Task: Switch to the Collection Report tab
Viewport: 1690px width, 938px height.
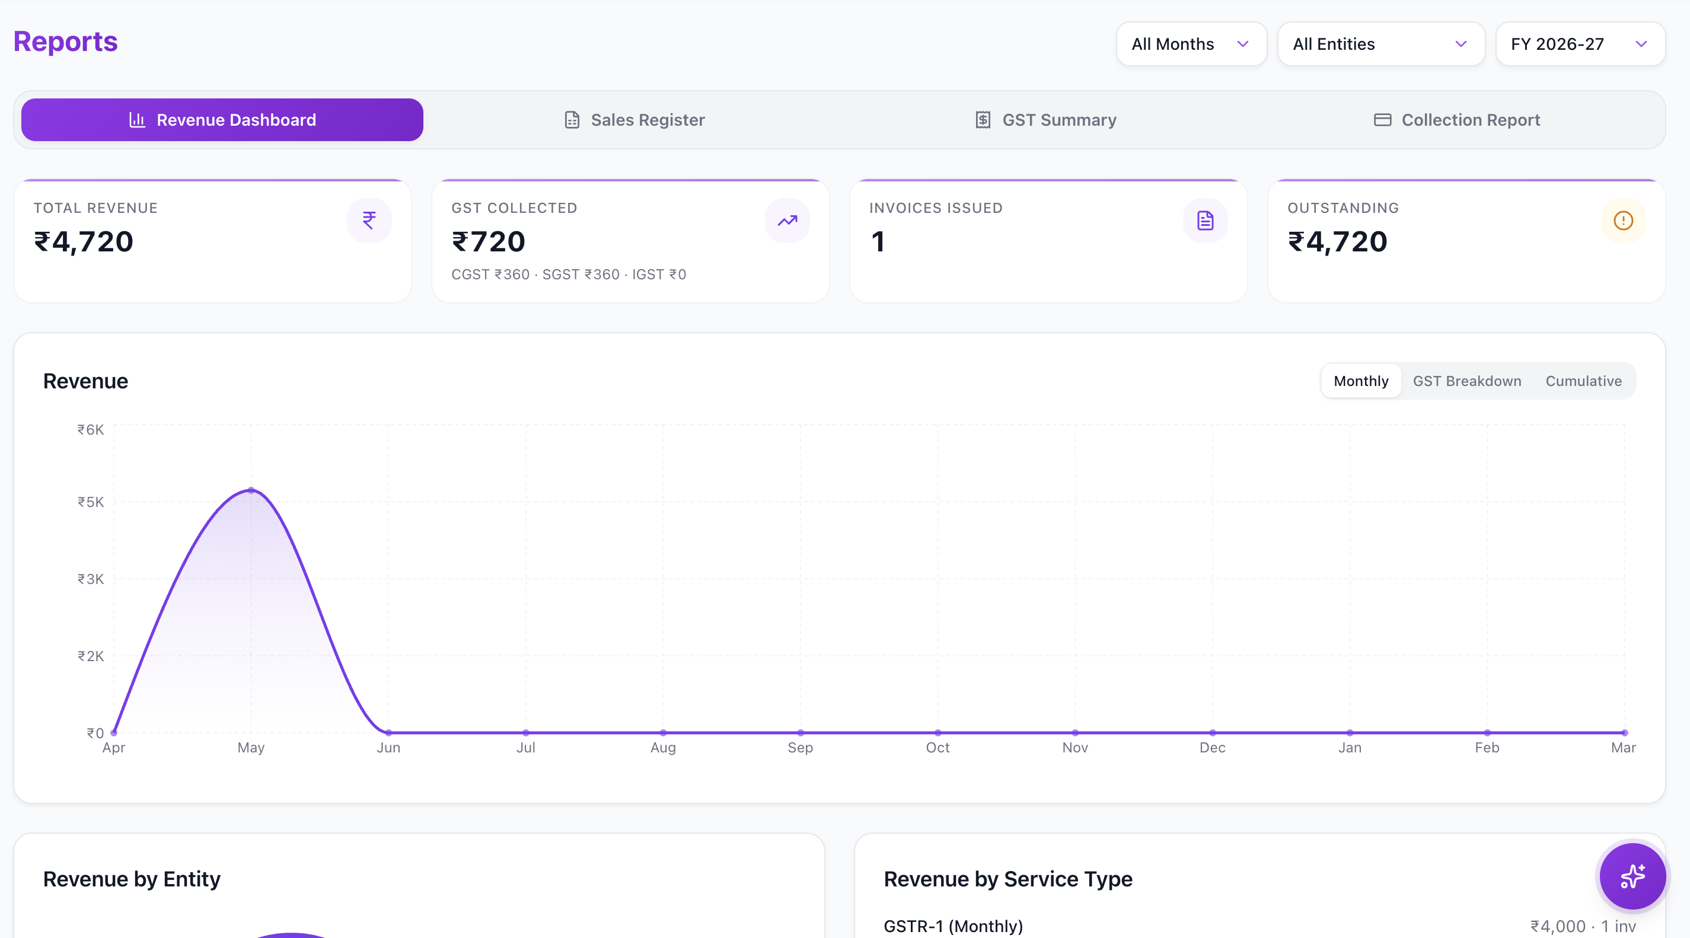Action: click(1456, 119)
